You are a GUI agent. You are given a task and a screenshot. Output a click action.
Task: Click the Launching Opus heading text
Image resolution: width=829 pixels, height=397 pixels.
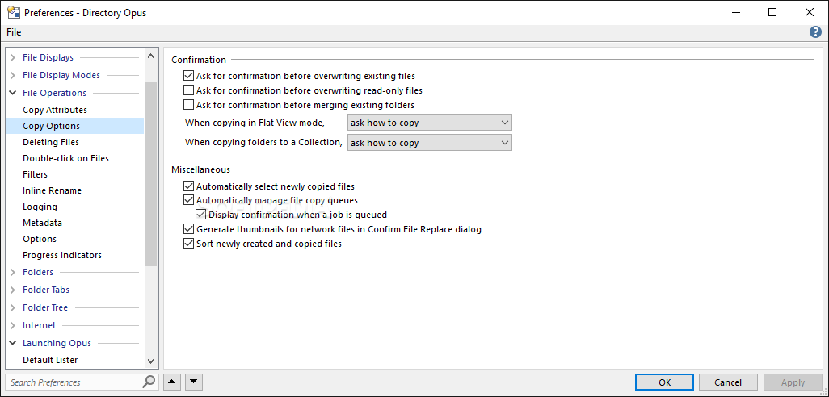click(x=57, y=343)
